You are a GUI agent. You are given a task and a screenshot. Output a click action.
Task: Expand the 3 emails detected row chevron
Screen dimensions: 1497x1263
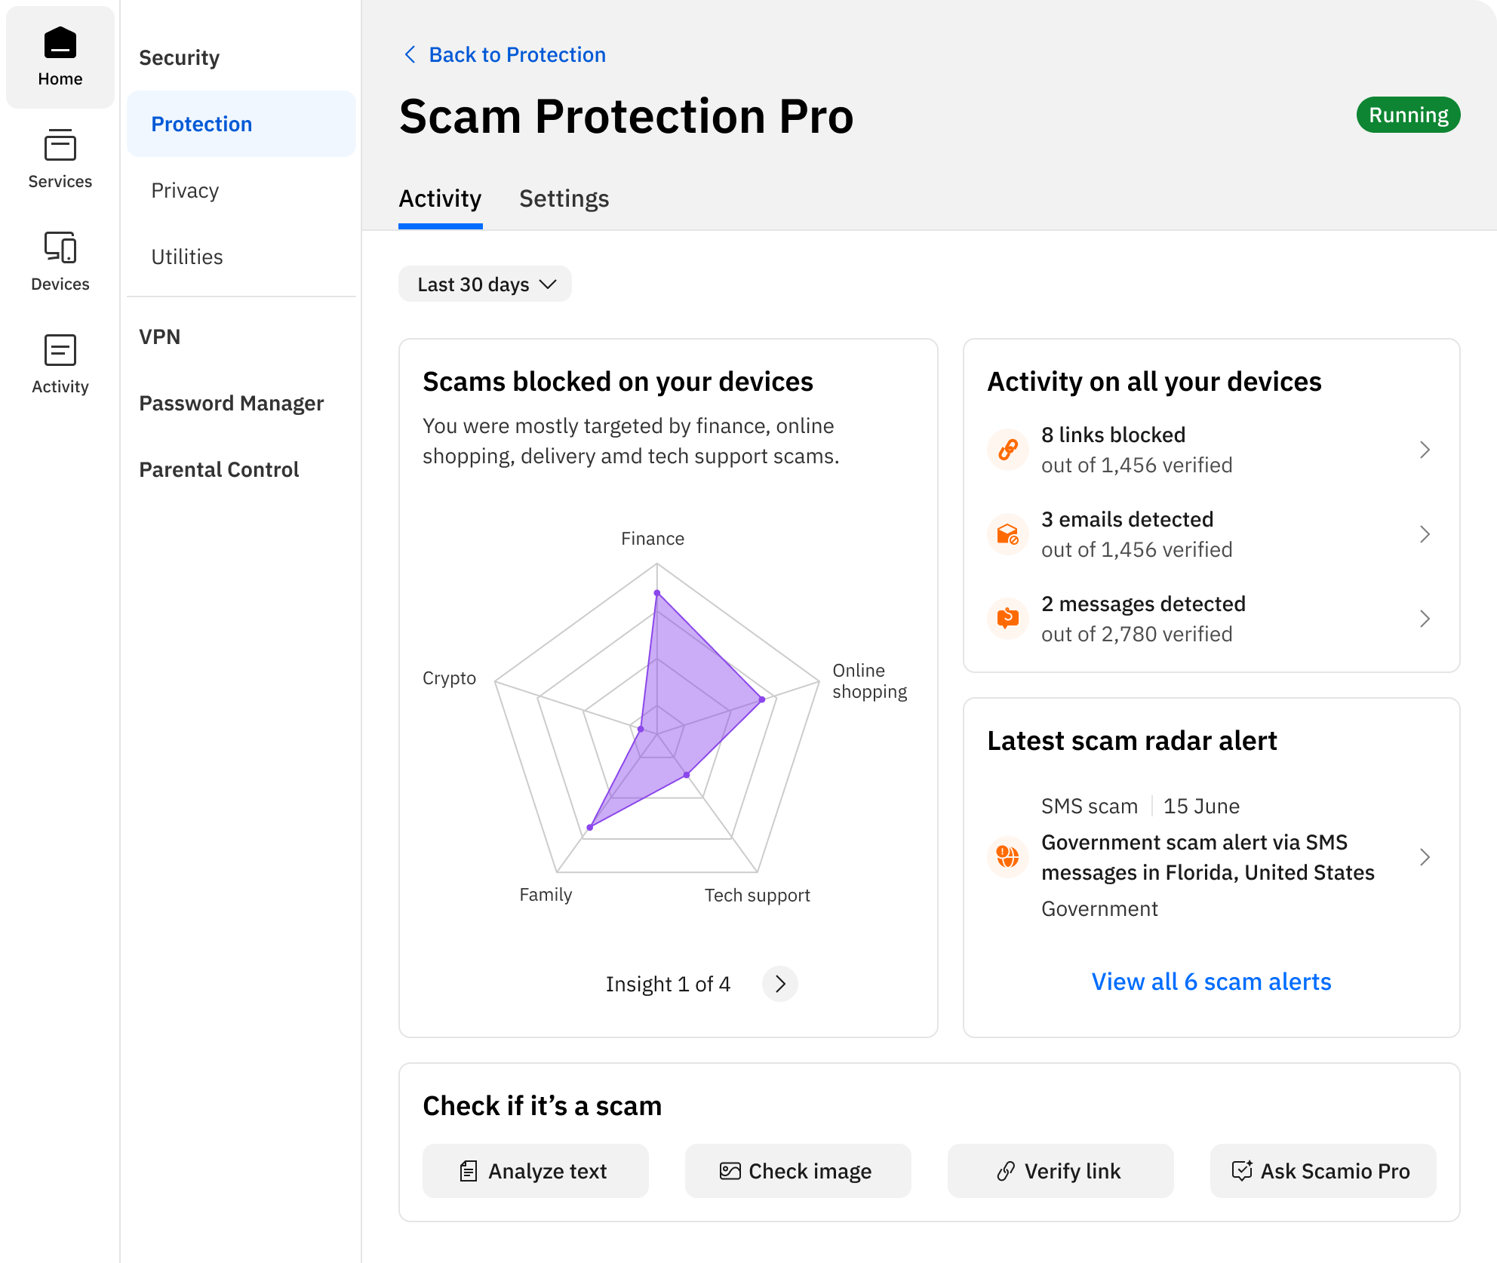pyautogui.click(x=1425, y=534)
